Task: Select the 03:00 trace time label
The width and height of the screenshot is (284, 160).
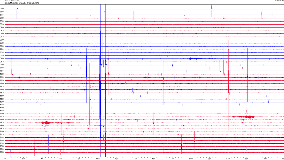Action: click(2, 27)
